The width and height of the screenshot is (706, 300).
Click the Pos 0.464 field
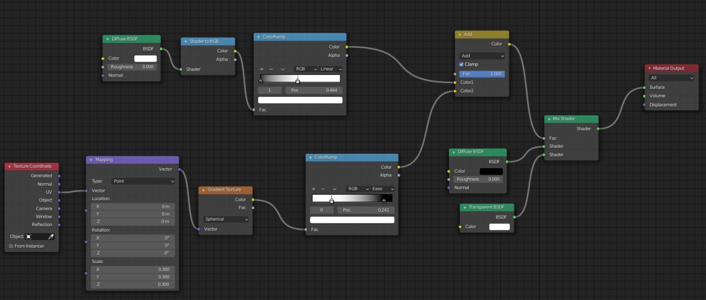click(x=314, y=90)
